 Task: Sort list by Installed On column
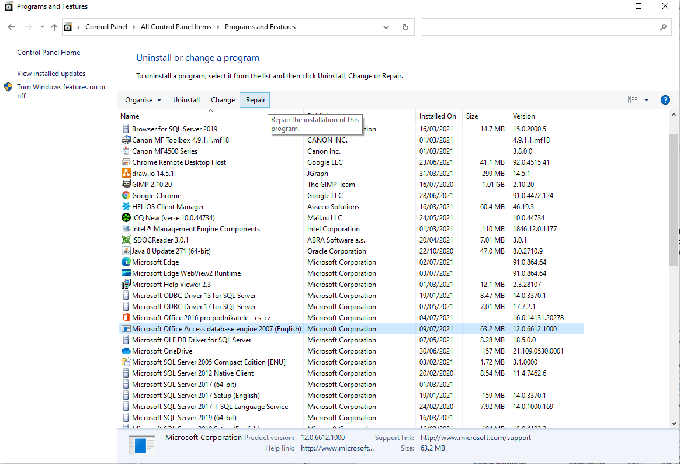(438, 116)
